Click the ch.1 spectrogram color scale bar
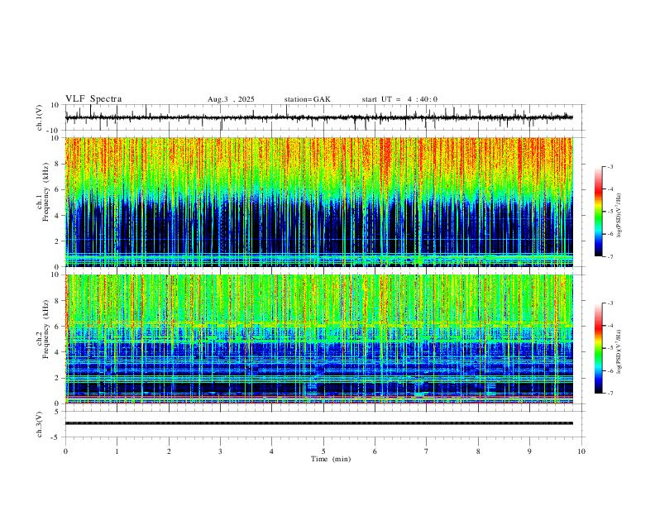Screen dimensions: 655x506 click(x=598, y=212)
